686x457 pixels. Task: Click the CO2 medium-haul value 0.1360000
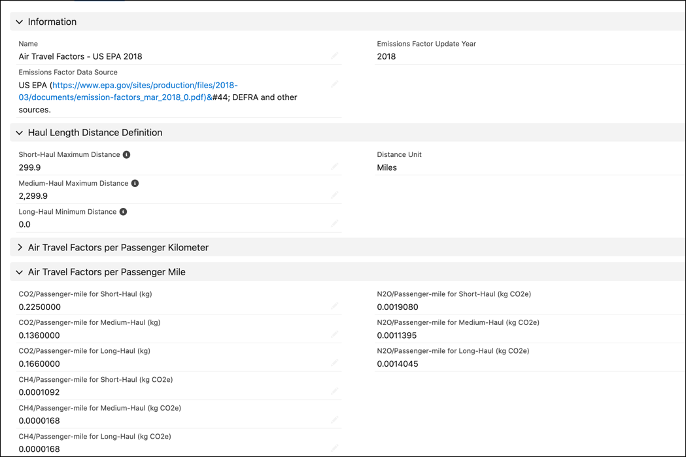[39, 335]
